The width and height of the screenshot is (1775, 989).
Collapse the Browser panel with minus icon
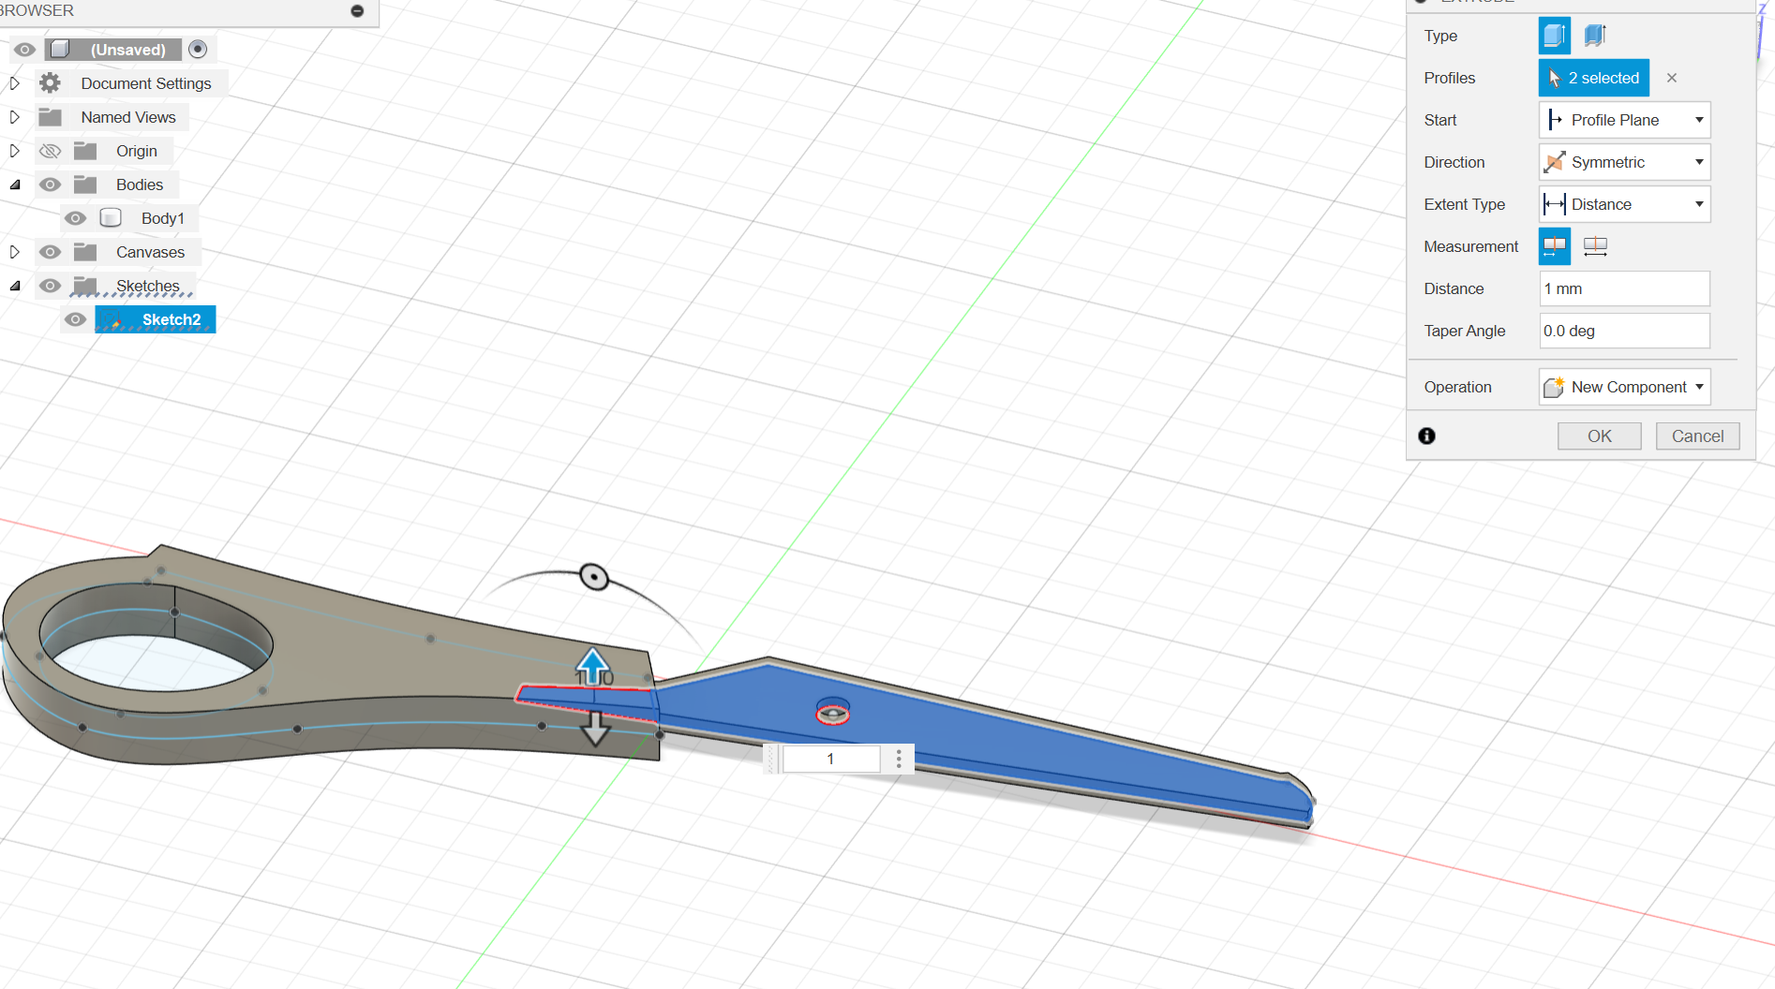[357, 11]
